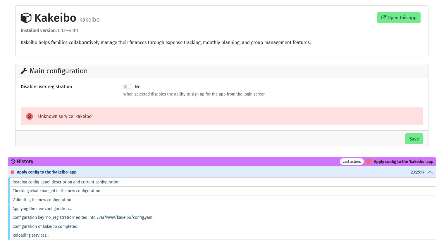Click the red status dot beside Last action
Screen dimensions: 446x241
[x=369, y=162]
